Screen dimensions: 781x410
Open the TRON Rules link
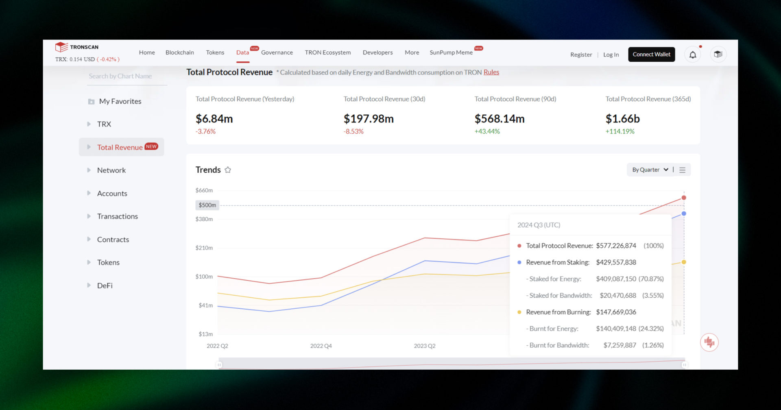(491, 72)
